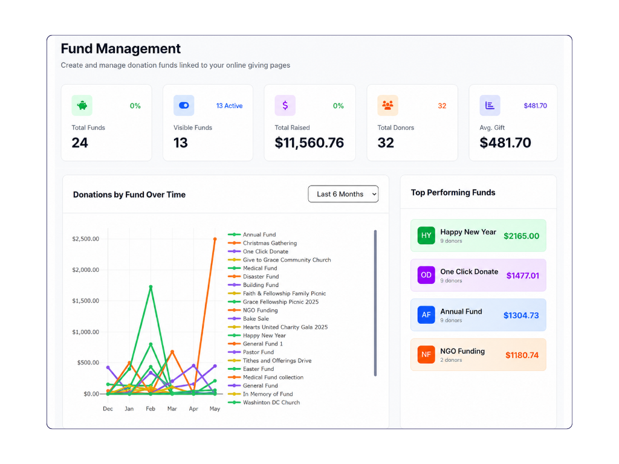619x464 pixels.
Task: Toggle Annual Fund series in chart legend
Action: pyautogui.click(x=252, y=234)
